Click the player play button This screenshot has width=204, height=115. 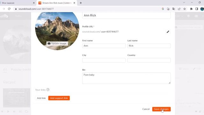click(x=8, y=111)
